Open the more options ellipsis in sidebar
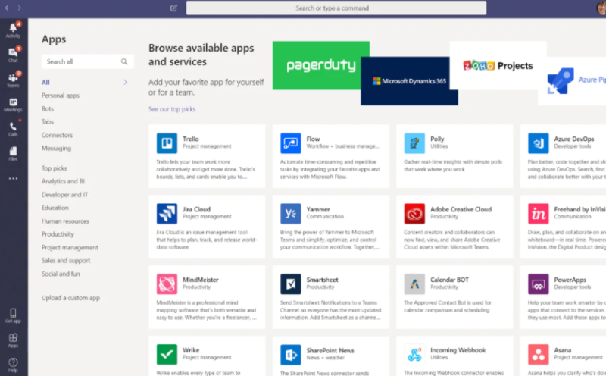Image resolution: width=606 pixels, height=376 pixels. click(x=13, y=178)
